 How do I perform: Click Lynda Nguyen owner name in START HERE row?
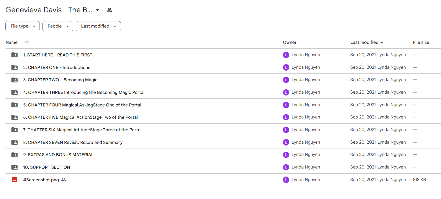click(x=306, y=55)
